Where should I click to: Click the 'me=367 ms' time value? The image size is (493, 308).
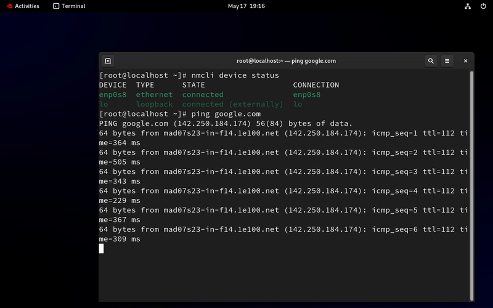click(x=120, y=220)
